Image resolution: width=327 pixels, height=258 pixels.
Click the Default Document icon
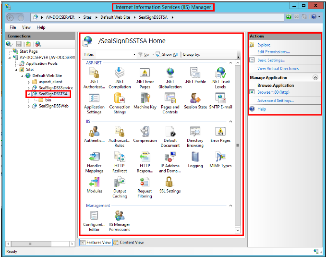tap(170, 132)
